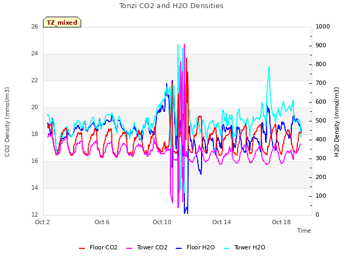Click the 600 right axis tick label
This screenshot has height=258, width=344.
point(321,102)
